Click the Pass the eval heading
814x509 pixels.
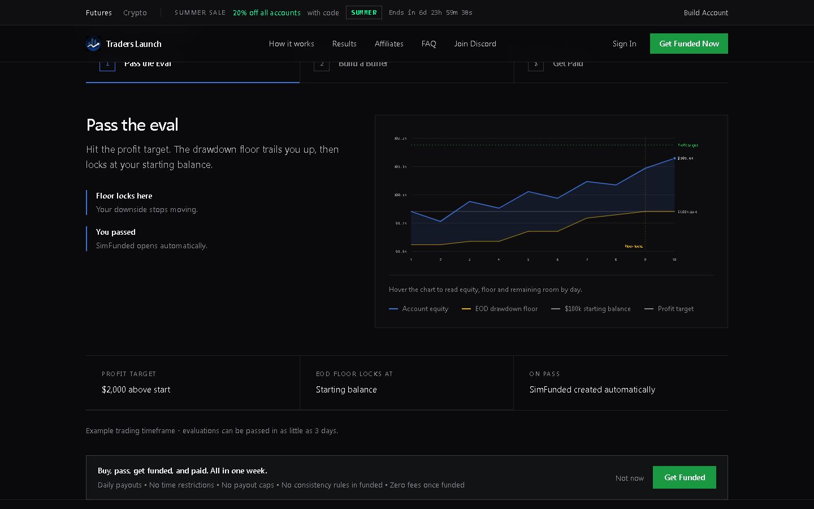click(132, 124)
